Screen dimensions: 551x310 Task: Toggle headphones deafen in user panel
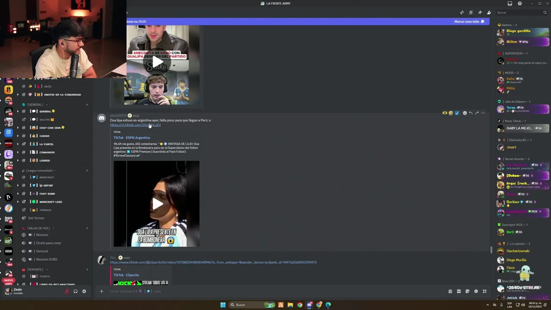pos(75,291)
